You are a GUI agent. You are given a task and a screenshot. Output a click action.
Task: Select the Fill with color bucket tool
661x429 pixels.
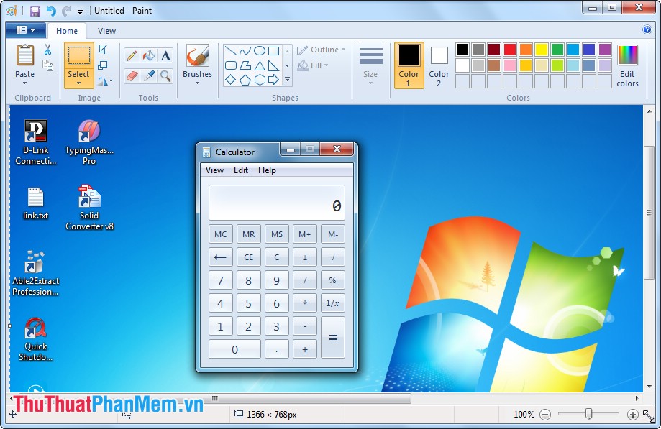[x=148, y=55]
